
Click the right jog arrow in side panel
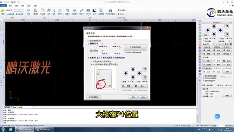[220, 30]
